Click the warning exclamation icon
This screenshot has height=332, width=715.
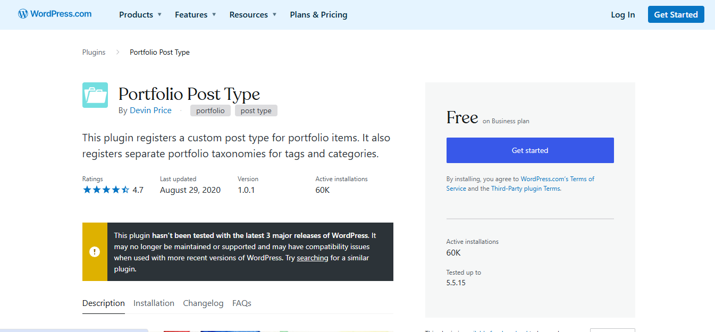(x=95, y=252)
